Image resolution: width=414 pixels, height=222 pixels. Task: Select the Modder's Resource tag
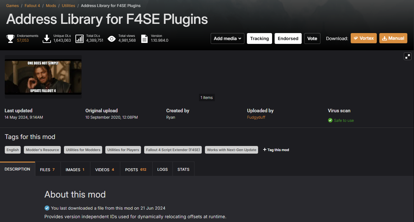click(42, 150)
